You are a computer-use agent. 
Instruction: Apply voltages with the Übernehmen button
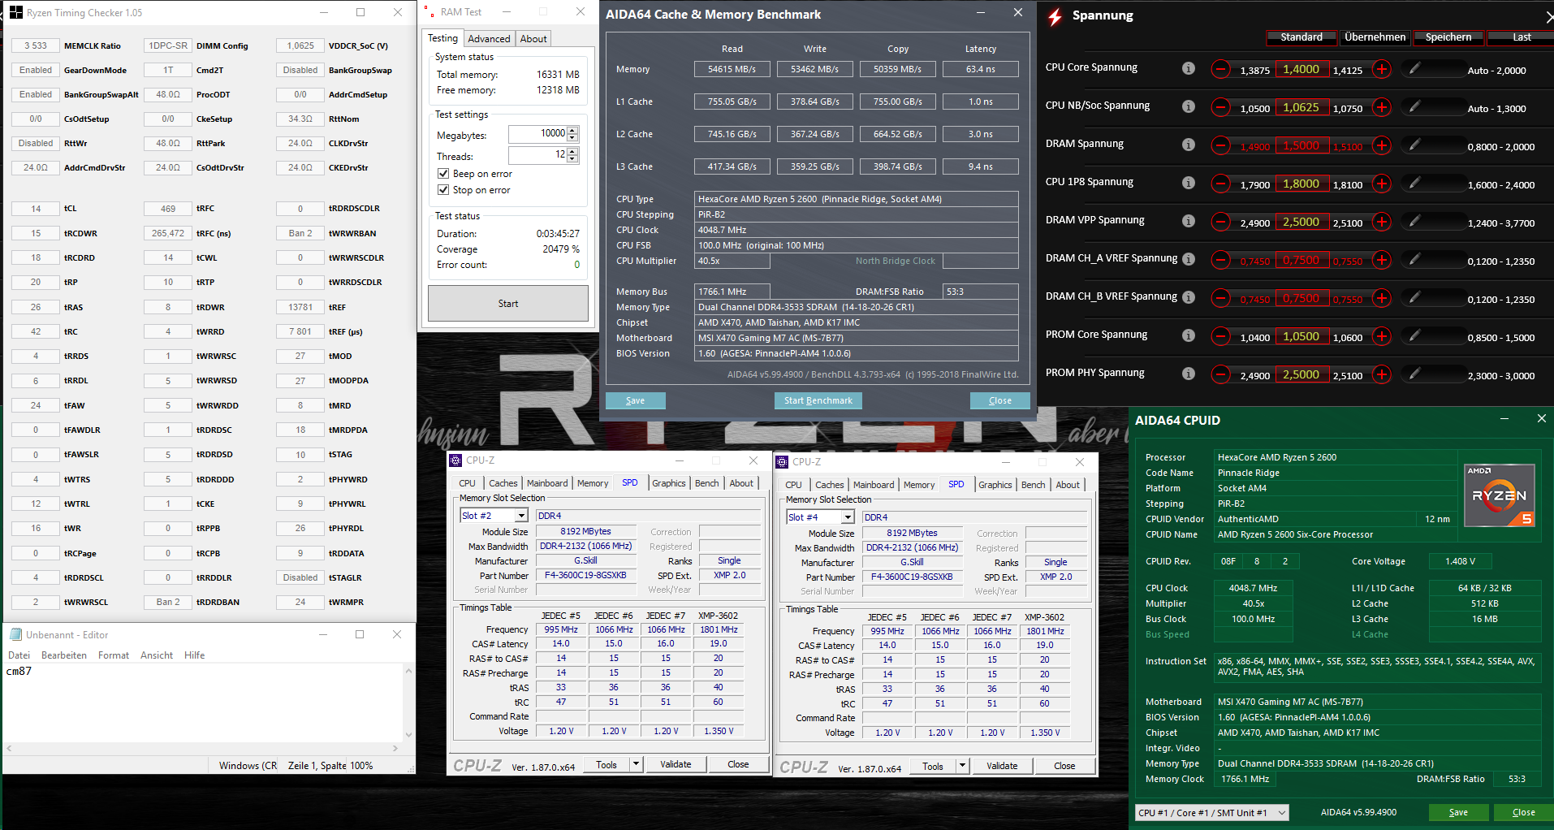pyautogui.click(x=1375, y=37)
